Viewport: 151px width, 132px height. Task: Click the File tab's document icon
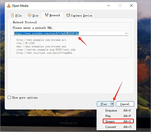coord(12,15)
